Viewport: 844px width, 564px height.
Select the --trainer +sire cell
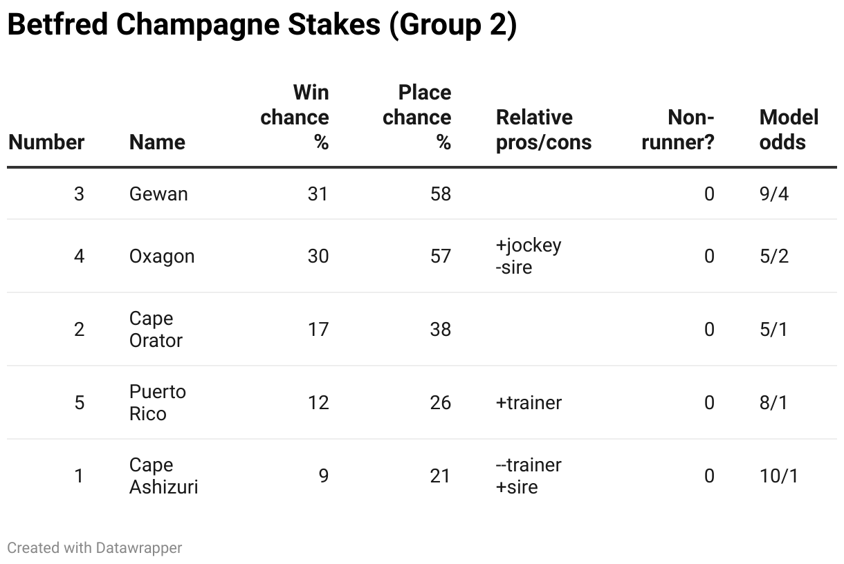(x=529, y=476)
